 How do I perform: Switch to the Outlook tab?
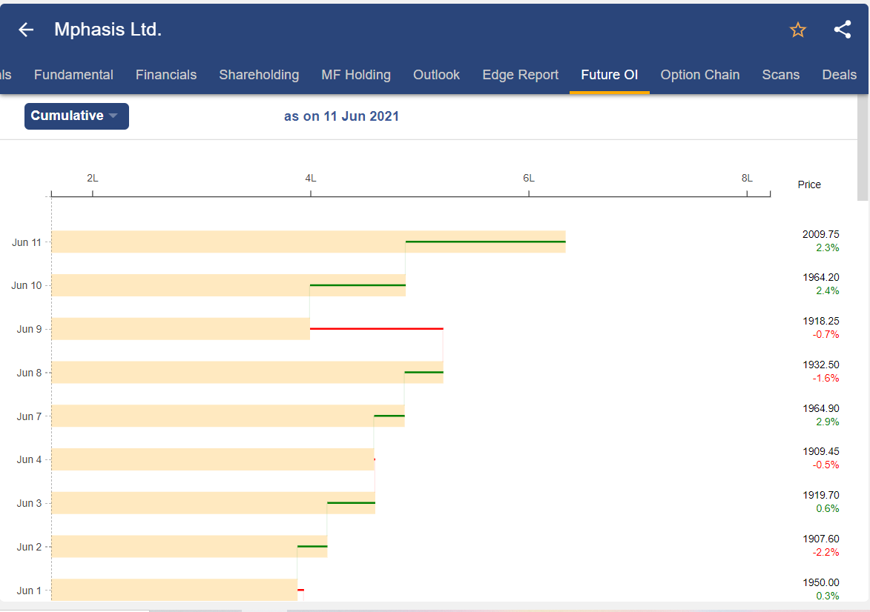[436, 75]
